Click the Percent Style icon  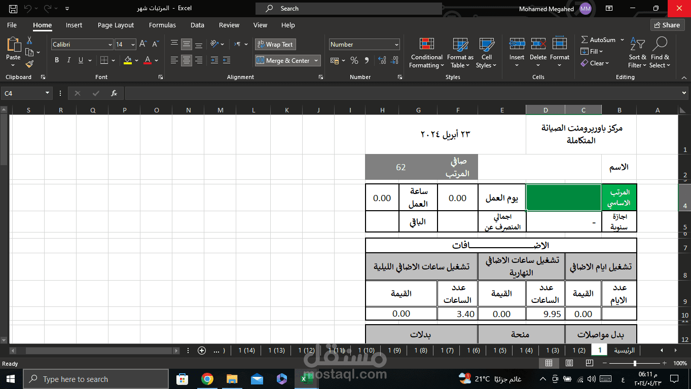[x=354, y=60]
